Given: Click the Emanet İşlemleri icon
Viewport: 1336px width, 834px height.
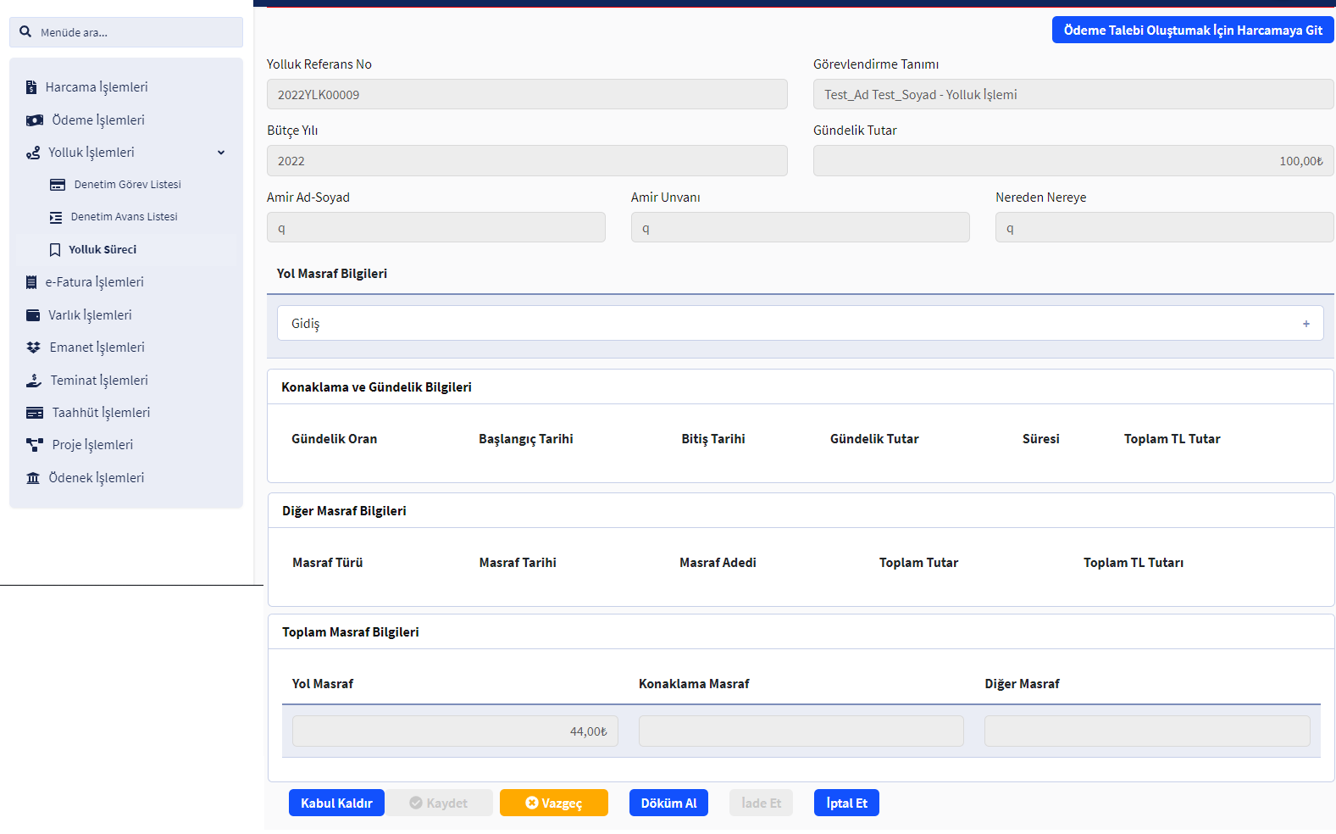Looking at the screenshot, I should point(33,347).
